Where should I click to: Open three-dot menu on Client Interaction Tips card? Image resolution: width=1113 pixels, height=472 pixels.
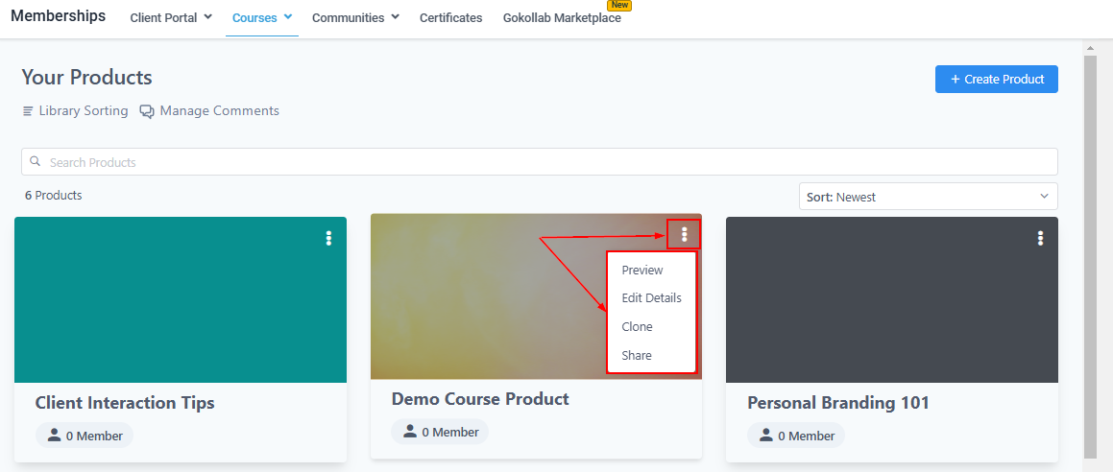click(x=328, y=238)
